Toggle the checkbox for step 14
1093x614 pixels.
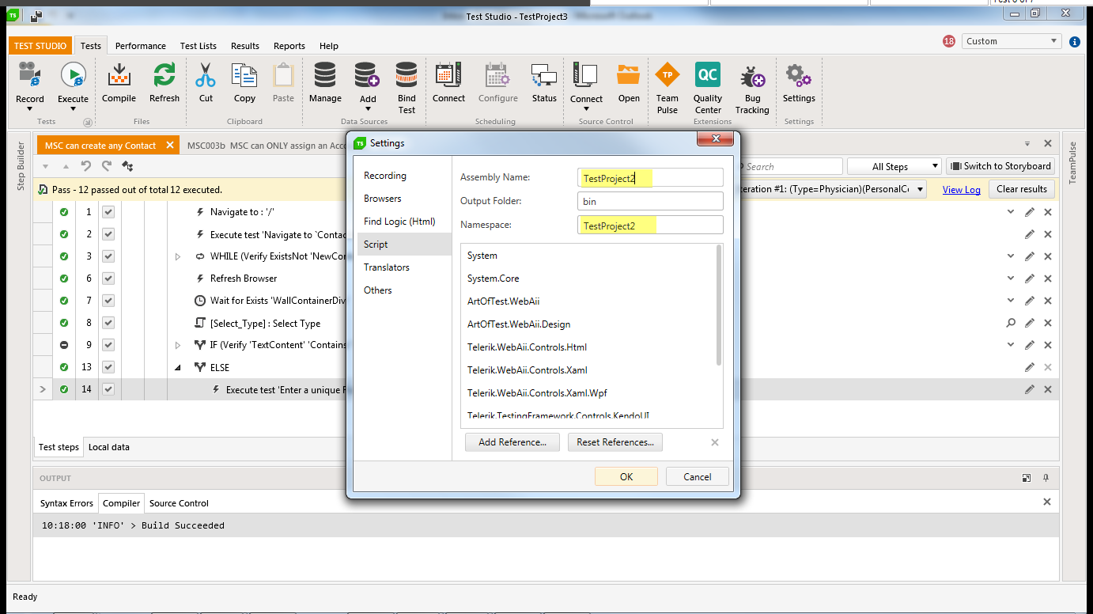108,389
